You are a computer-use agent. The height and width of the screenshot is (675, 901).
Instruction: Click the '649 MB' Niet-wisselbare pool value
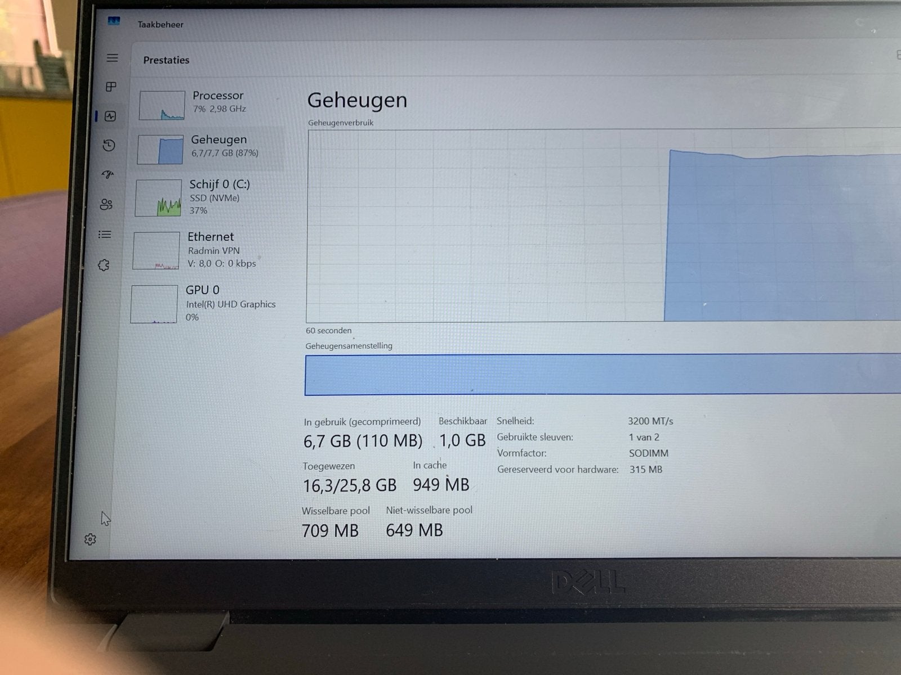(414, 530)
